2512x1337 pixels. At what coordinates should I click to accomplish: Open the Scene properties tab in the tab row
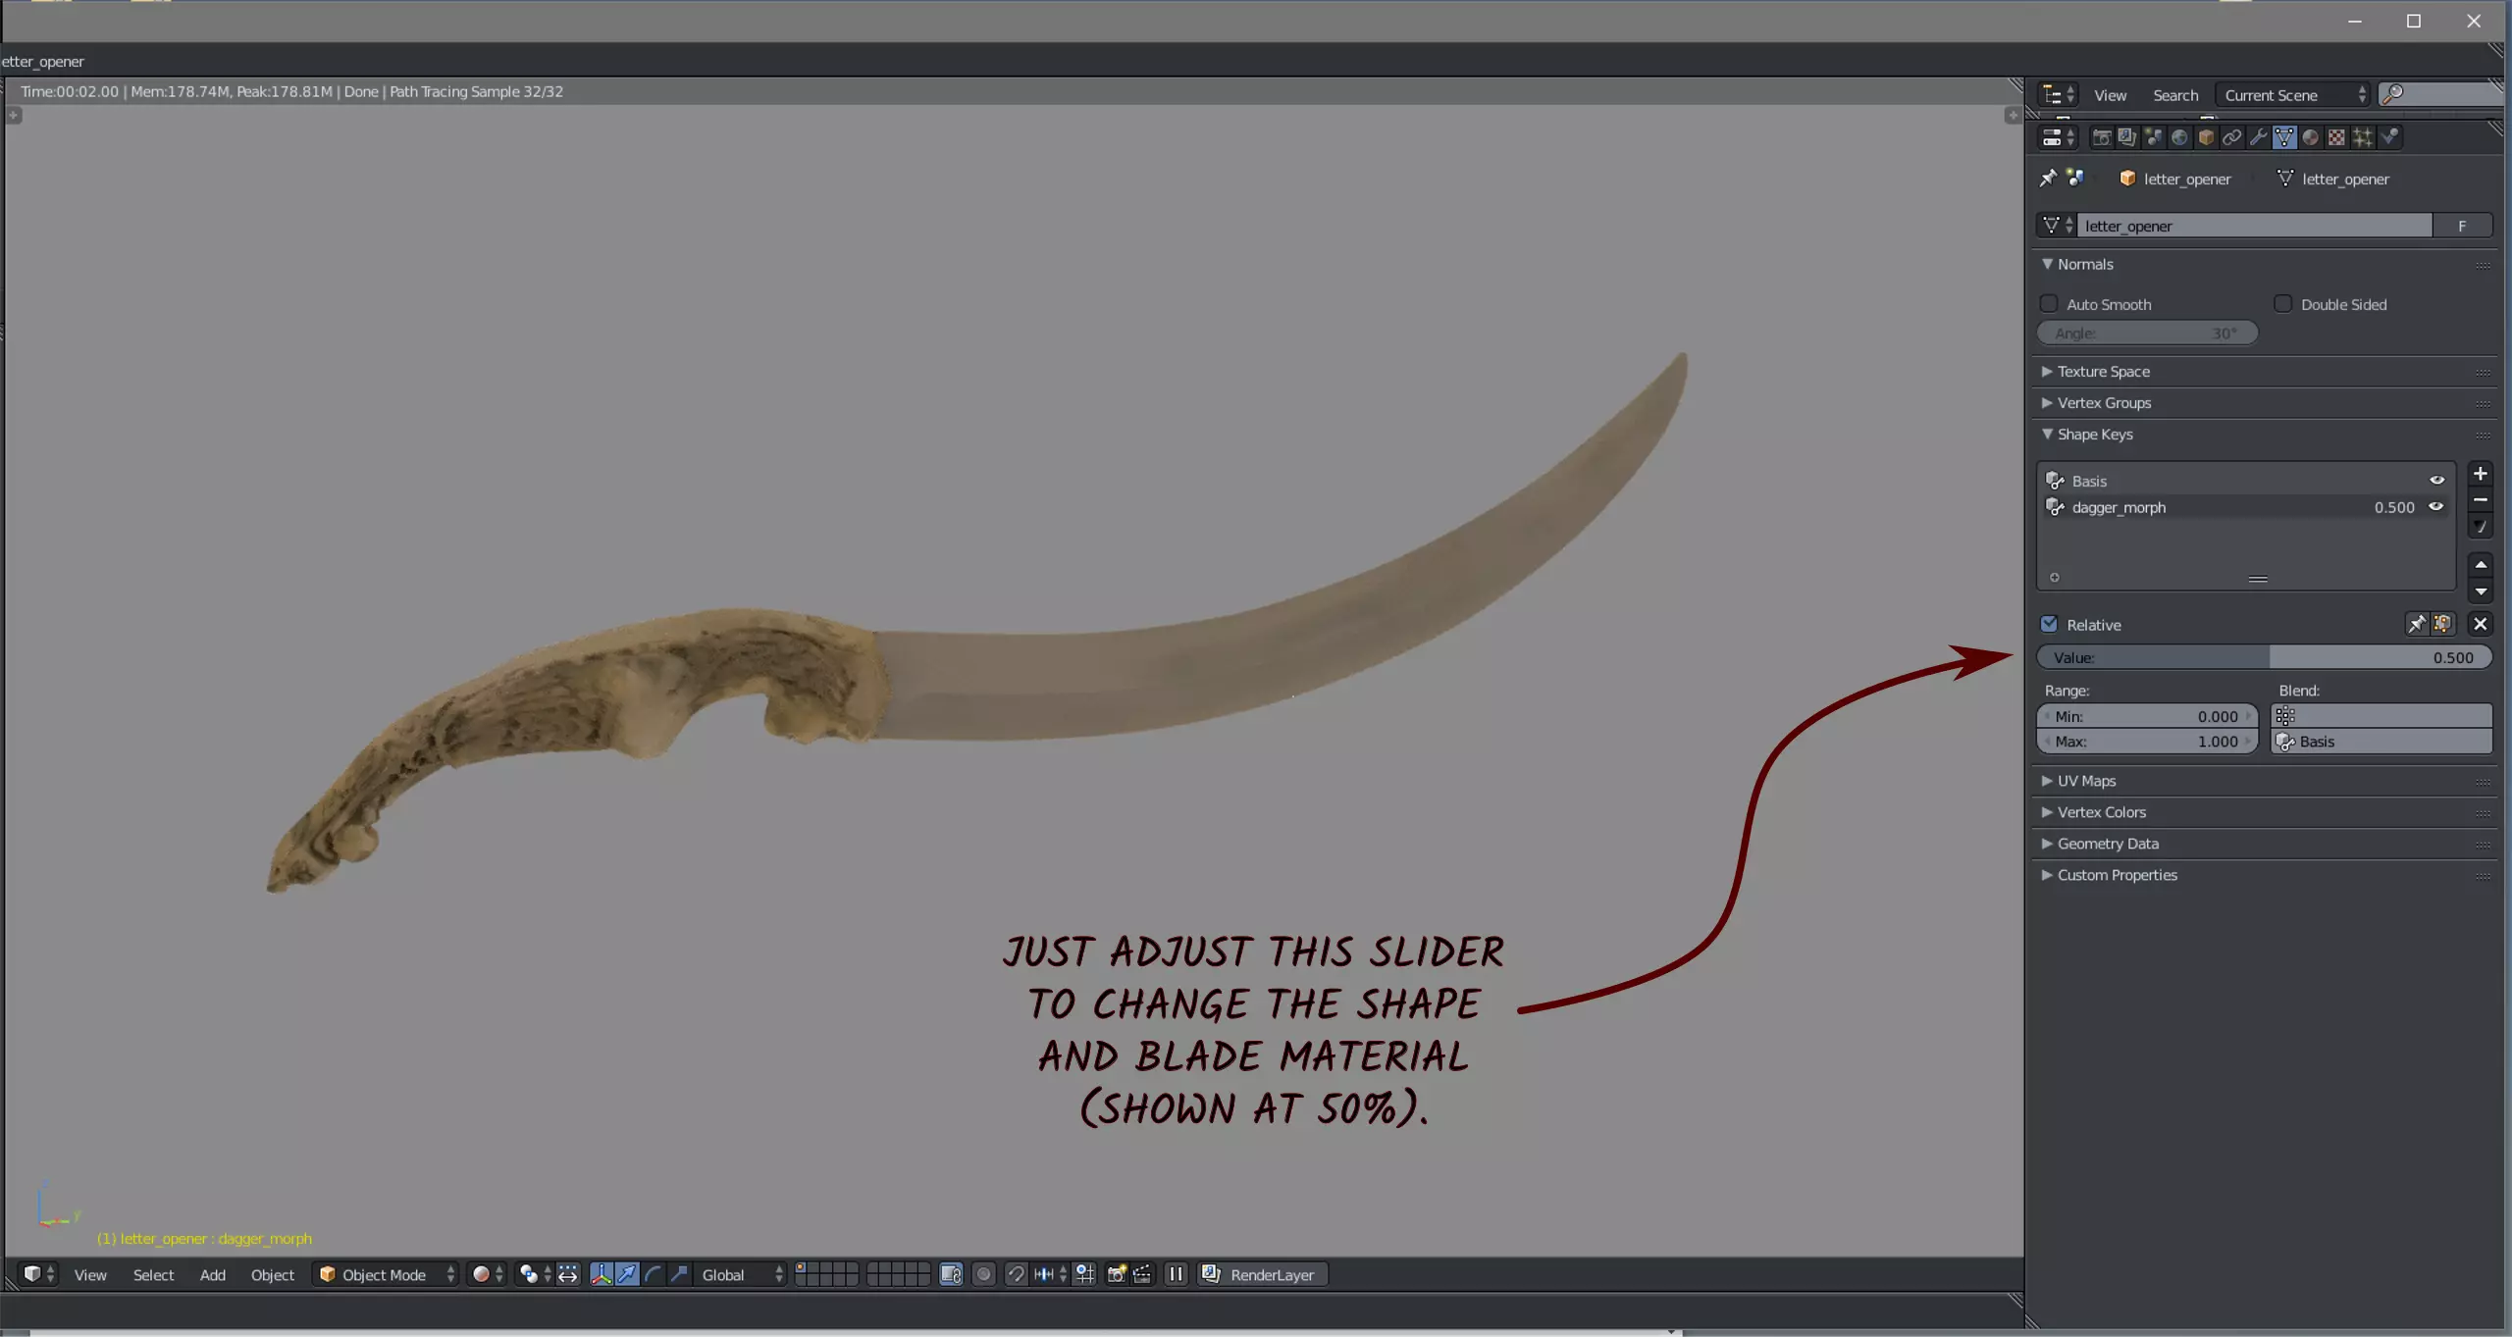click(2154, 137)
